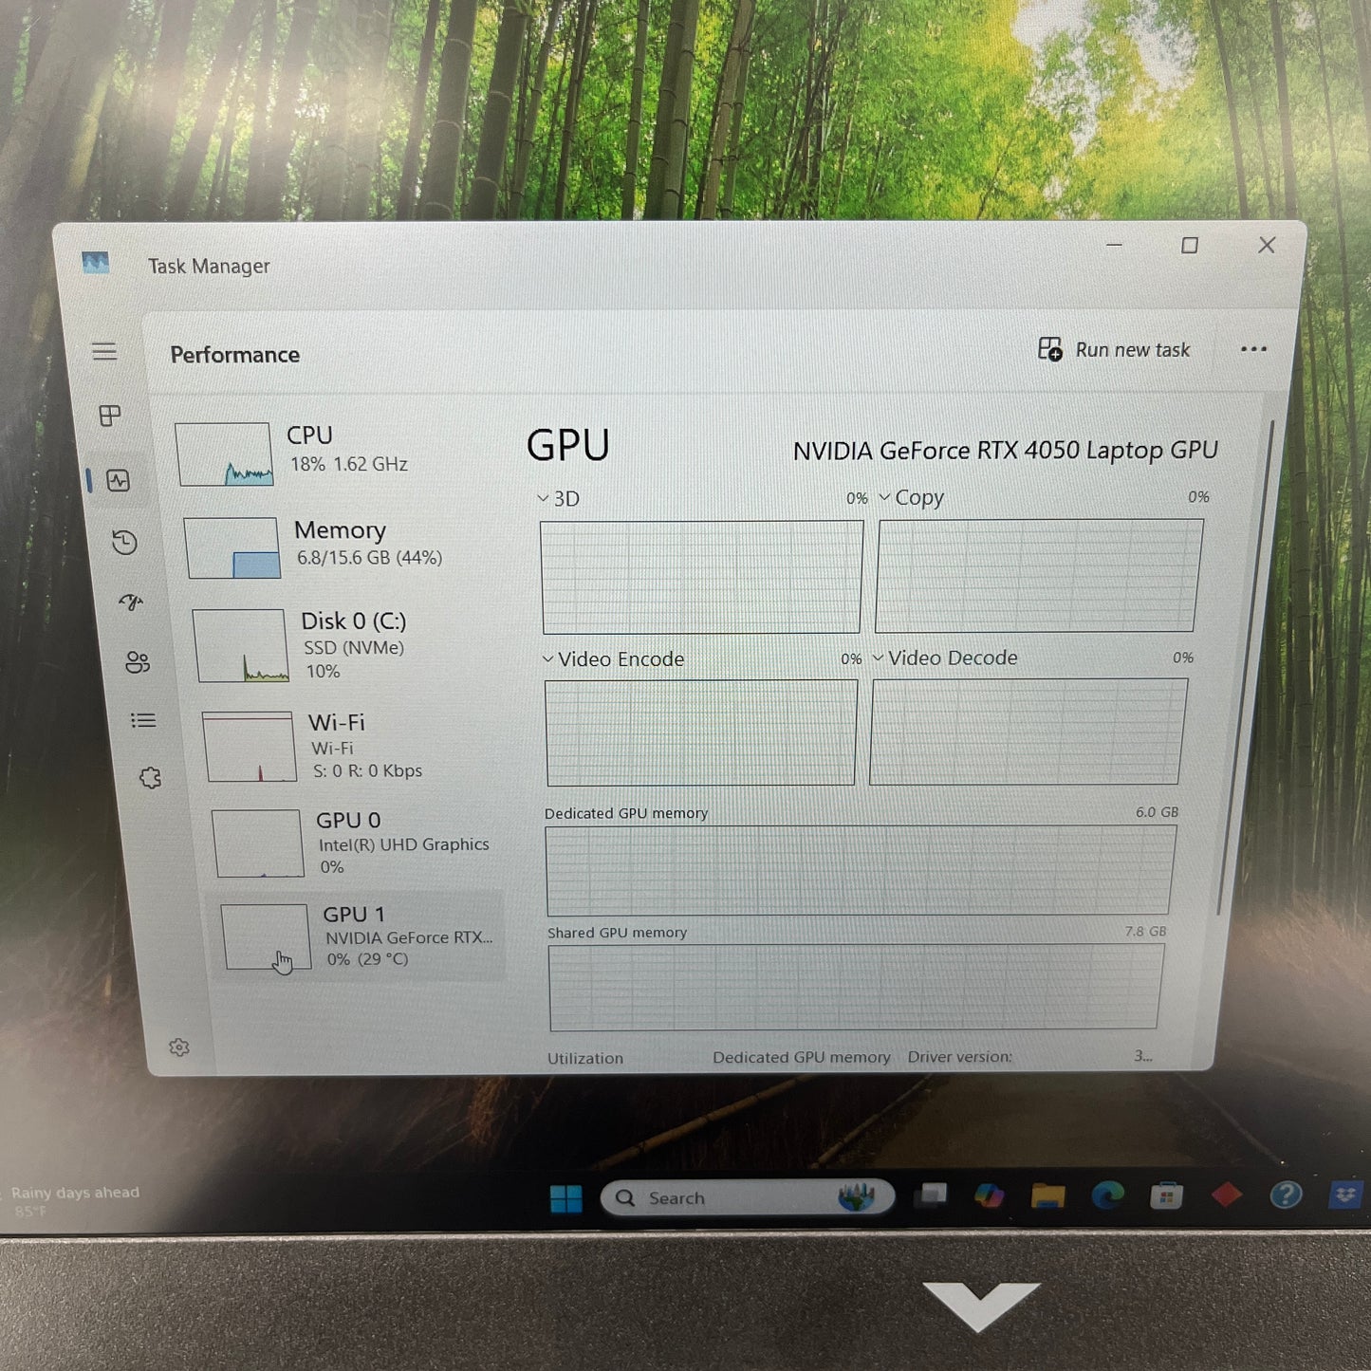Screen dimensions: 1371x1371
Task: Open the Details page icon
Action: 143,721
